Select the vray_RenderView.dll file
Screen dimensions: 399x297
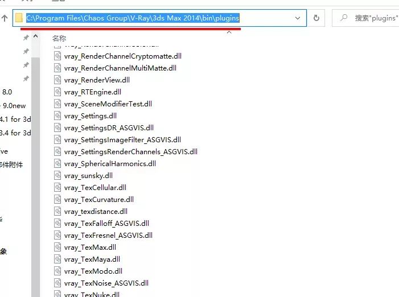[x=97, y=80]
